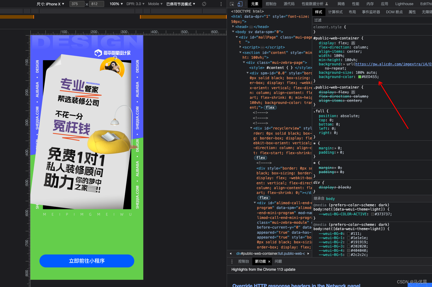The height and width of the screenshot is (287, 432).
Task: Expand the script element node
Action: coord(240,47)
